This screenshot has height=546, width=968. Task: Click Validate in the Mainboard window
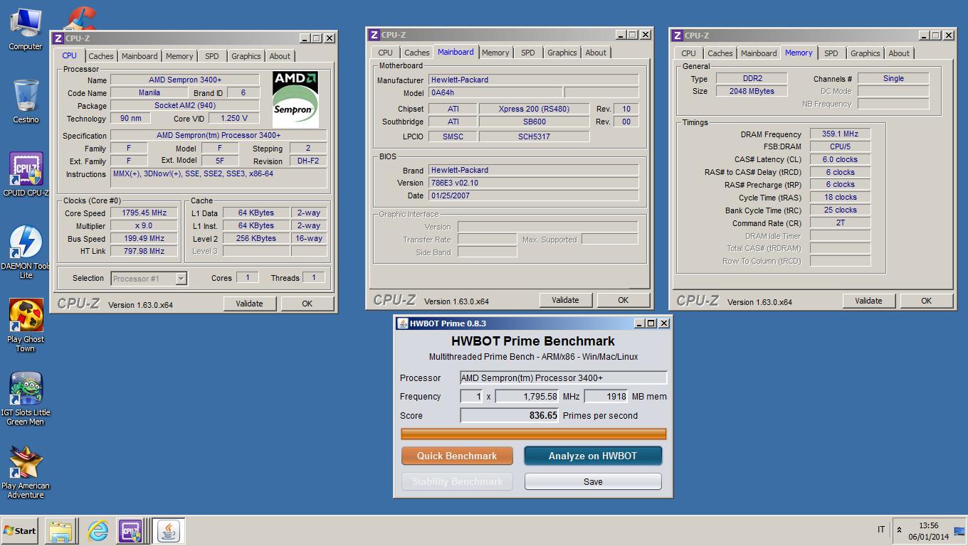pyautogui.click(x=565, y=300)
